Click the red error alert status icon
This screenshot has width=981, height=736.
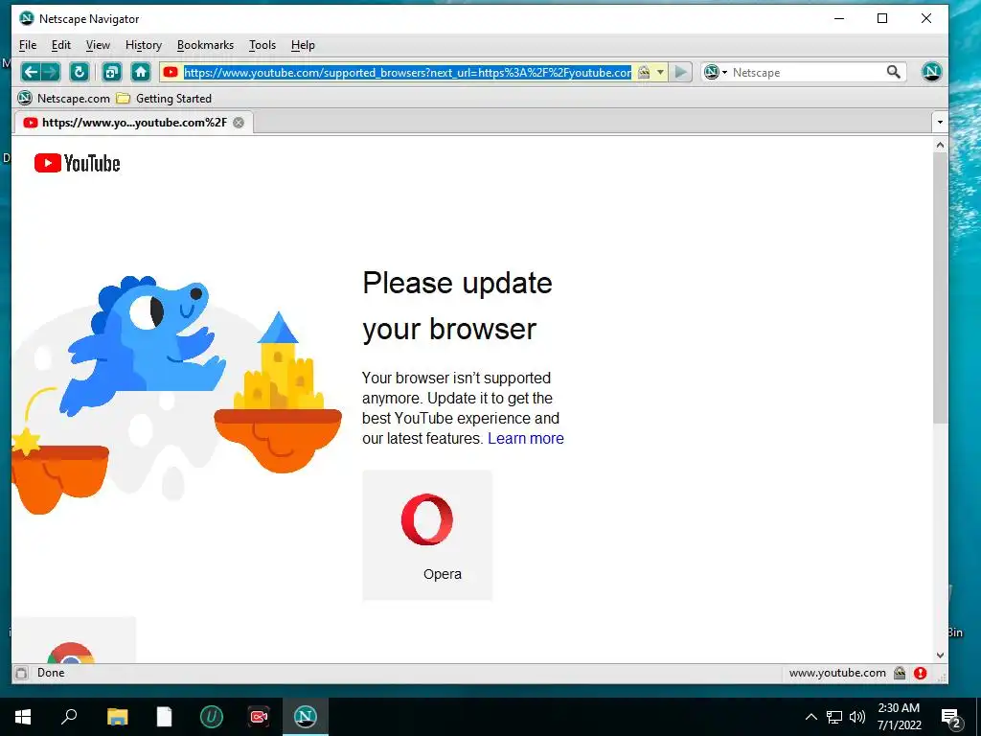point(920,673)
